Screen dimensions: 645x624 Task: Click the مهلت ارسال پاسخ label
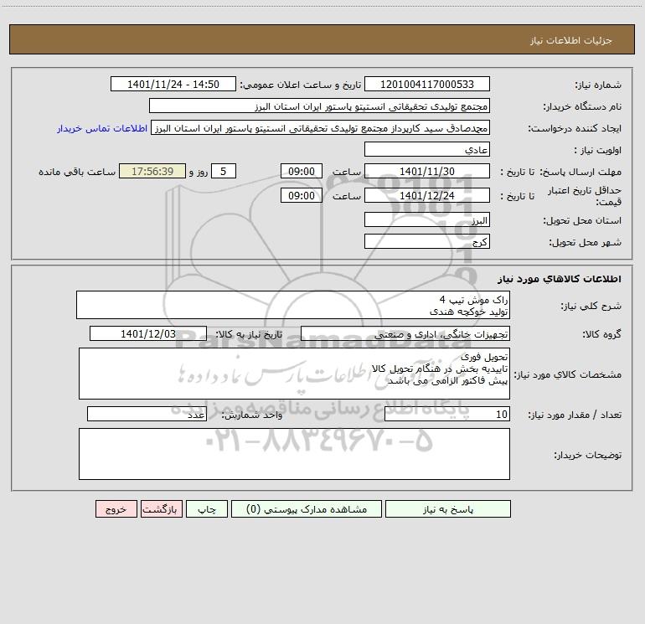click(580, 173)
